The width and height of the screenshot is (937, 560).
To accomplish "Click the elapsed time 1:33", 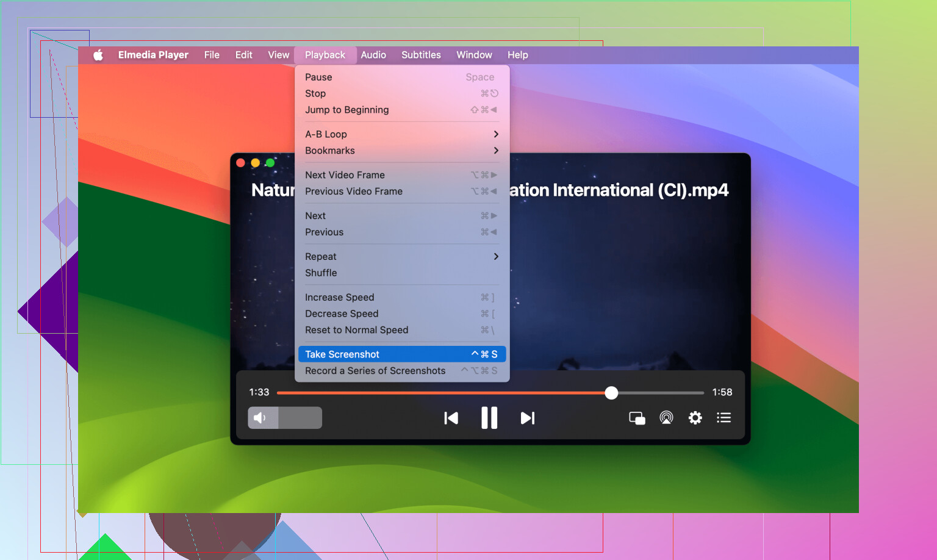I will pos(259,392).
